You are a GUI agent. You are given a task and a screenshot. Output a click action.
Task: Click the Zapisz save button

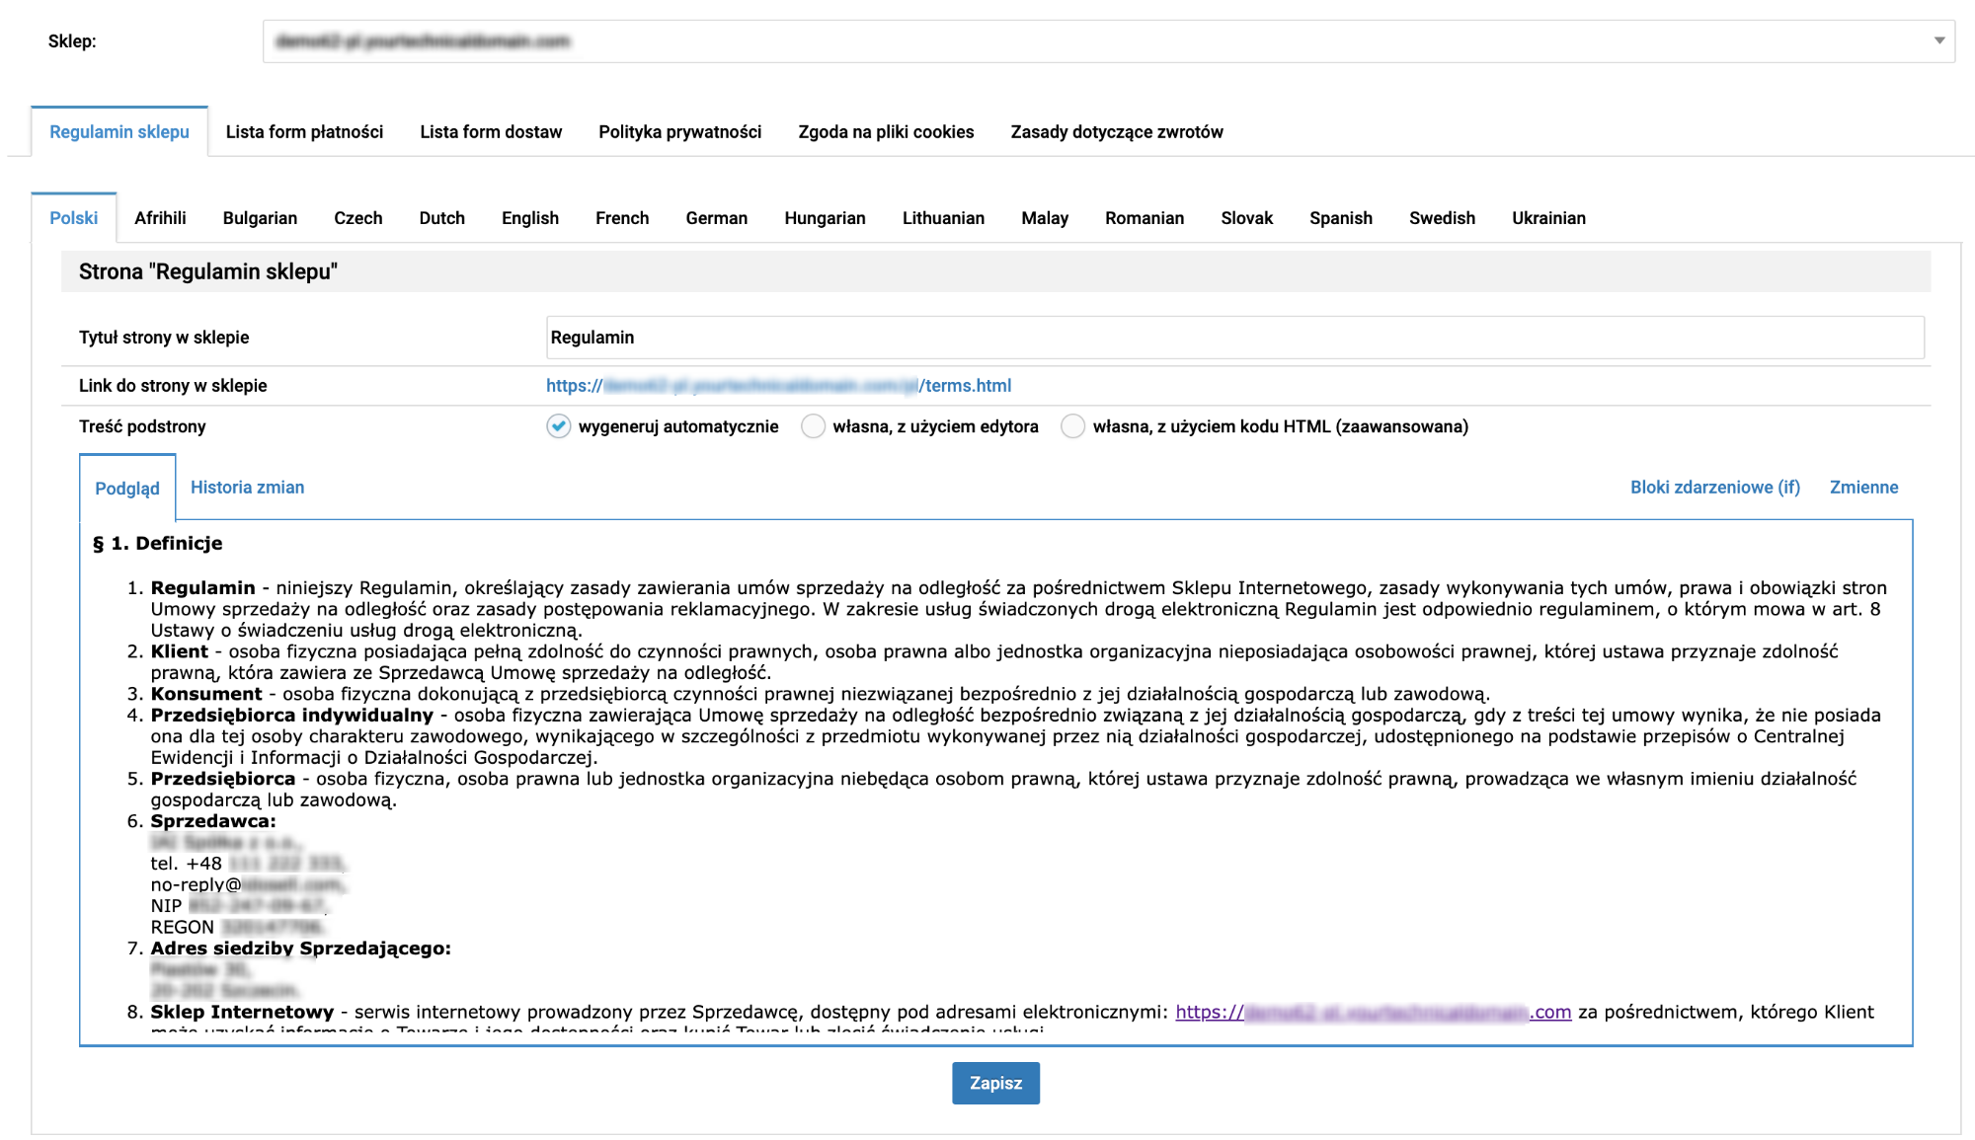(995, 1083)
